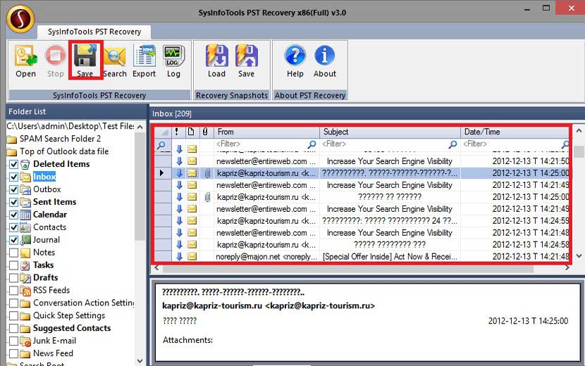Uncheck the Sent Items checkbox
The image size is (585, 366).
(13, 203)
